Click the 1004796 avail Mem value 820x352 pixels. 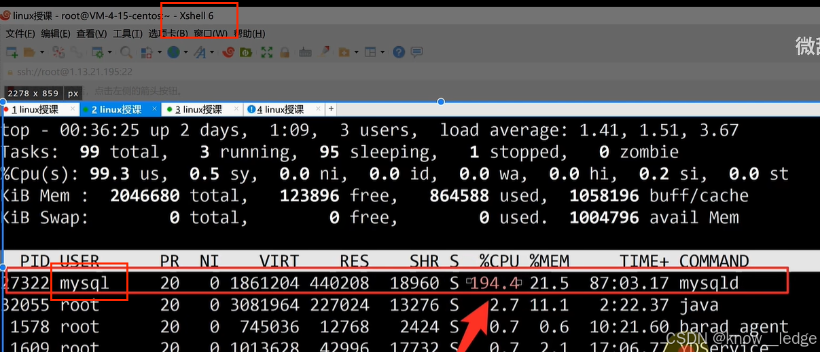point(604,218)
